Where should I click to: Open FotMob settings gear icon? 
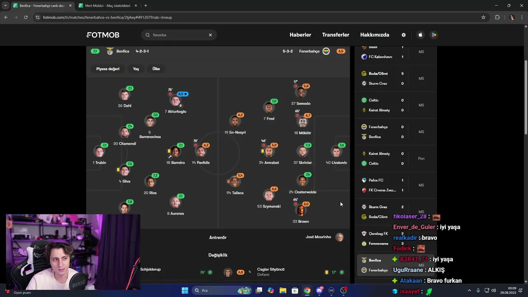click(x=403, y=35)
